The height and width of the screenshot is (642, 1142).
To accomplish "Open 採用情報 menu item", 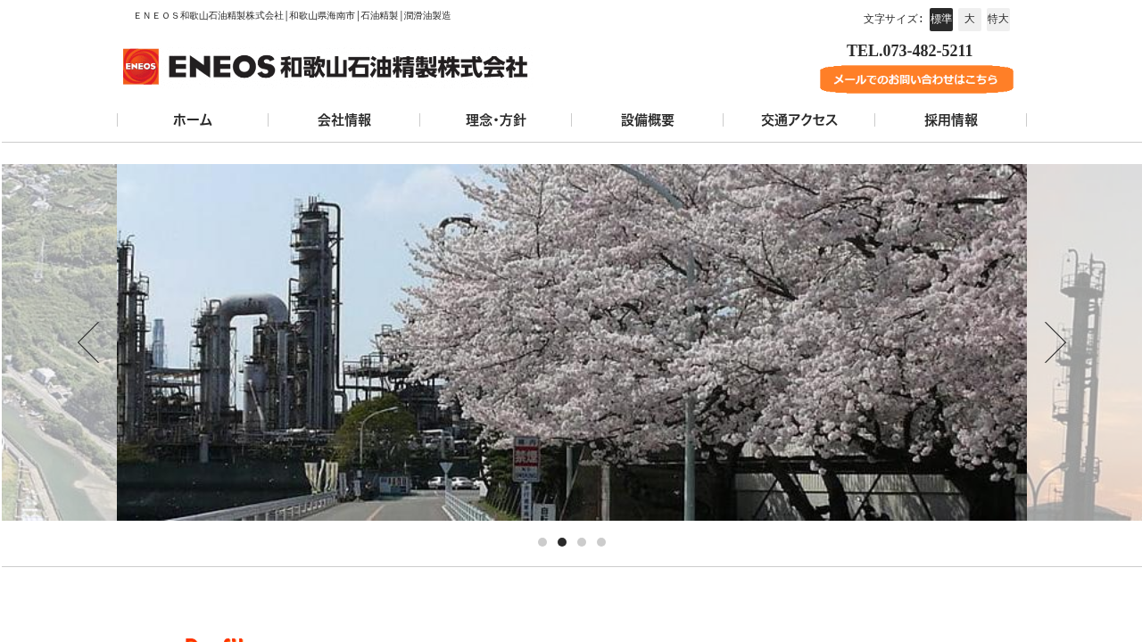I will 951,120.
